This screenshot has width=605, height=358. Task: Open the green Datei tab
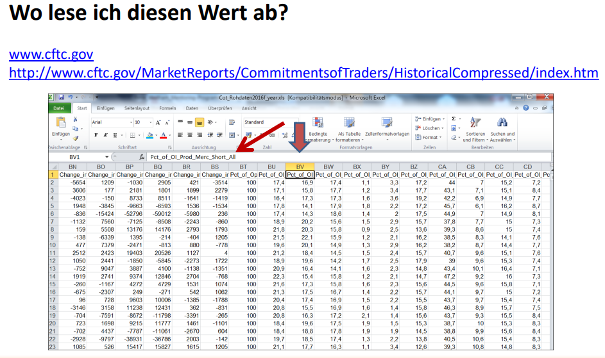click(59, 108)
